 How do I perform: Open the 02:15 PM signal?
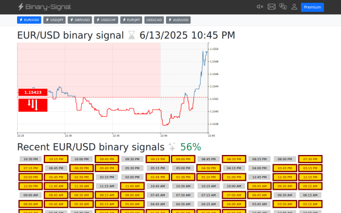coord(107,177)
